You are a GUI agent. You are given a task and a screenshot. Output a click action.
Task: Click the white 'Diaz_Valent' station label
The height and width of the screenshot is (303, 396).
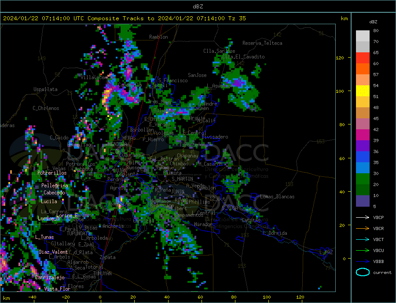point(54,252)
